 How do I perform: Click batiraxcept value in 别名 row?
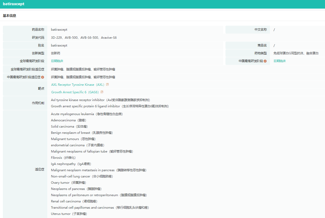pos(59,45)
